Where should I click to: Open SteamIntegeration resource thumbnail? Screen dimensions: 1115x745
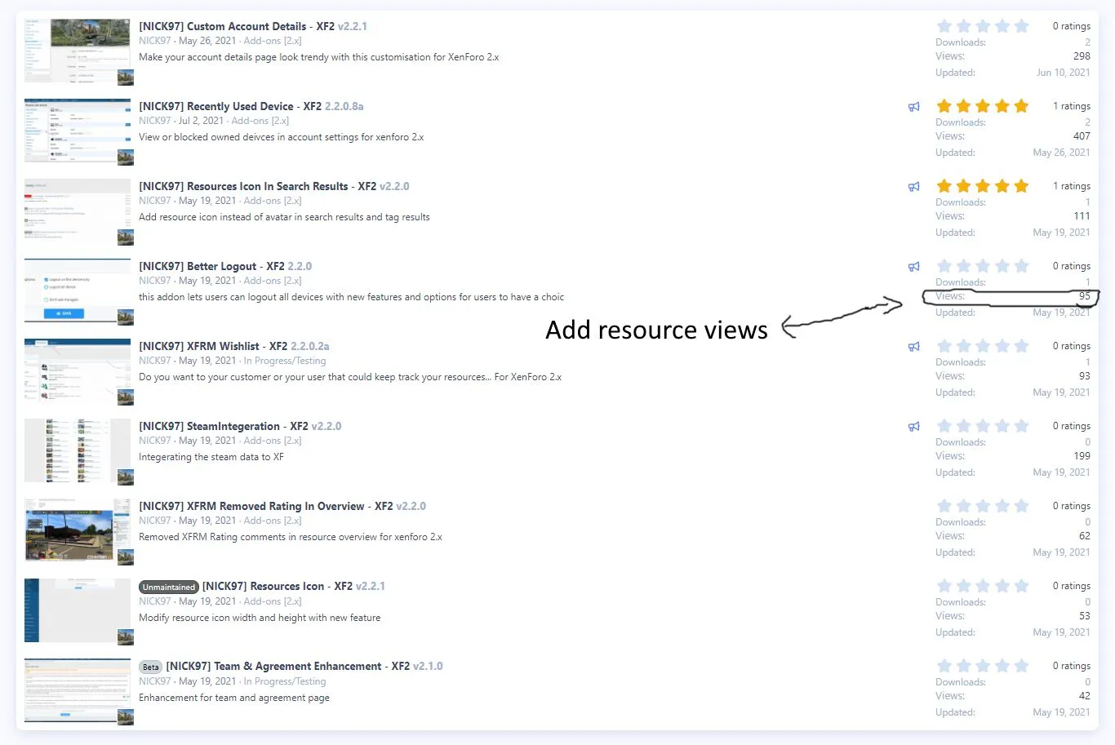pyautogui.click(x=78, y=450)
